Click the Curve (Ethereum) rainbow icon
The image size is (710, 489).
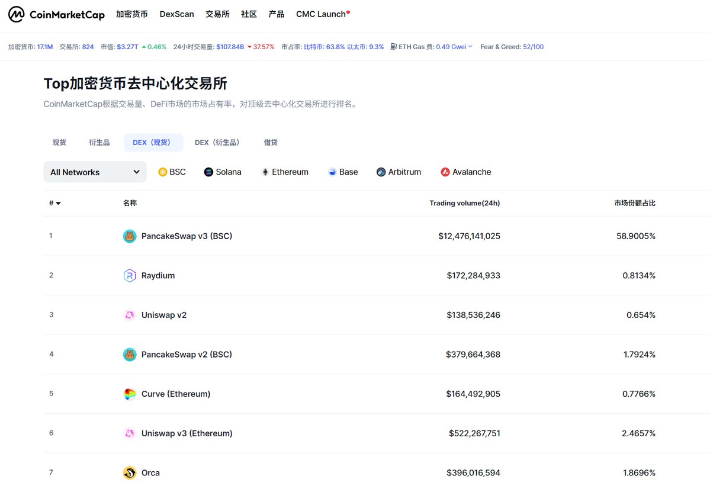[x=130, y=394]
